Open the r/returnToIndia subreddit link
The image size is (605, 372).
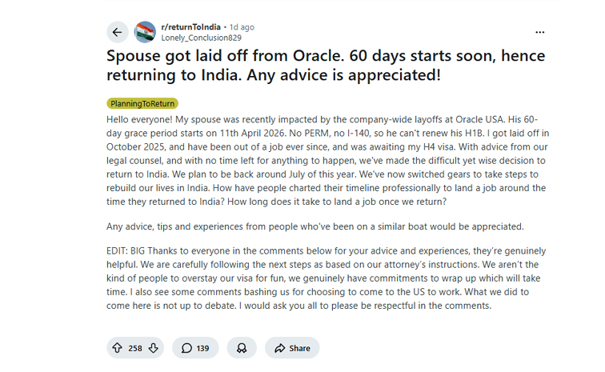coord(190,27)
